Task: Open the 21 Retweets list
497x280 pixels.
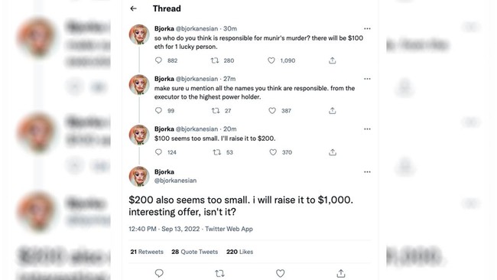Action: tap(147, 252)
